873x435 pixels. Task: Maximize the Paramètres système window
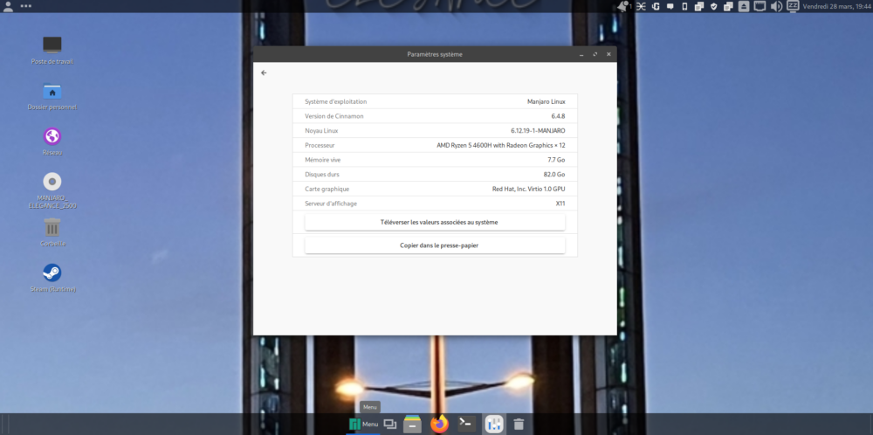pos(595,54)
